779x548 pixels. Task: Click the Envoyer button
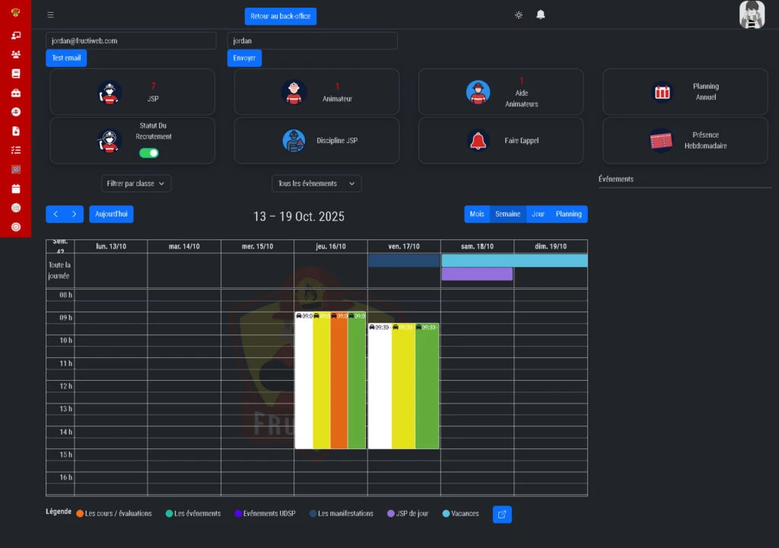[244, 58]
